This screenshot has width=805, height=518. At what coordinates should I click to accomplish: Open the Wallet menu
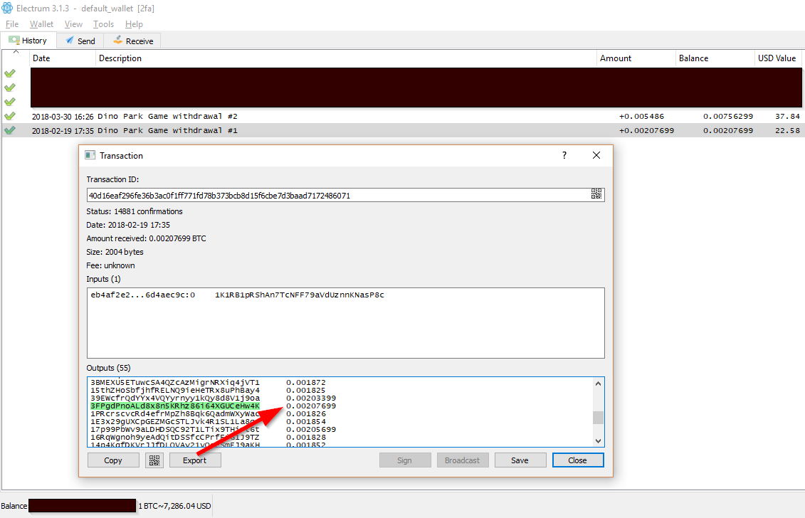[x=41, y=24]
